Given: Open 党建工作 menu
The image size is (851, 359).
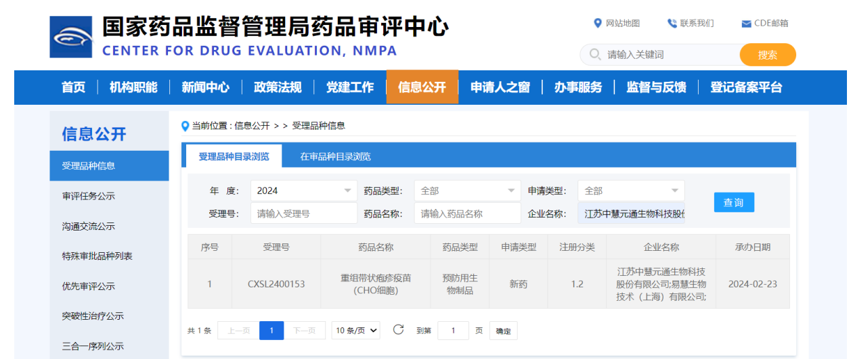Looking at the screenshot, I should pyautogui.click(x=350, y=87).
